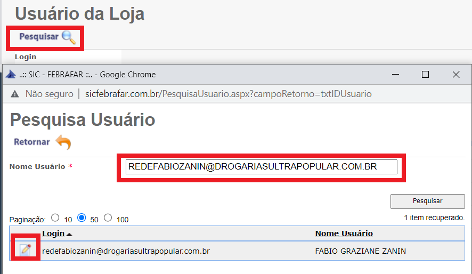Focus the Nome Usuário text field
Viewport: 472px width, 274px height.
tap(262, 167)
